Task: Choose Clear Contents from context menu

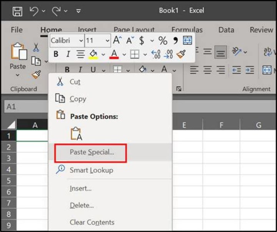Action: [x=110, y=222]
